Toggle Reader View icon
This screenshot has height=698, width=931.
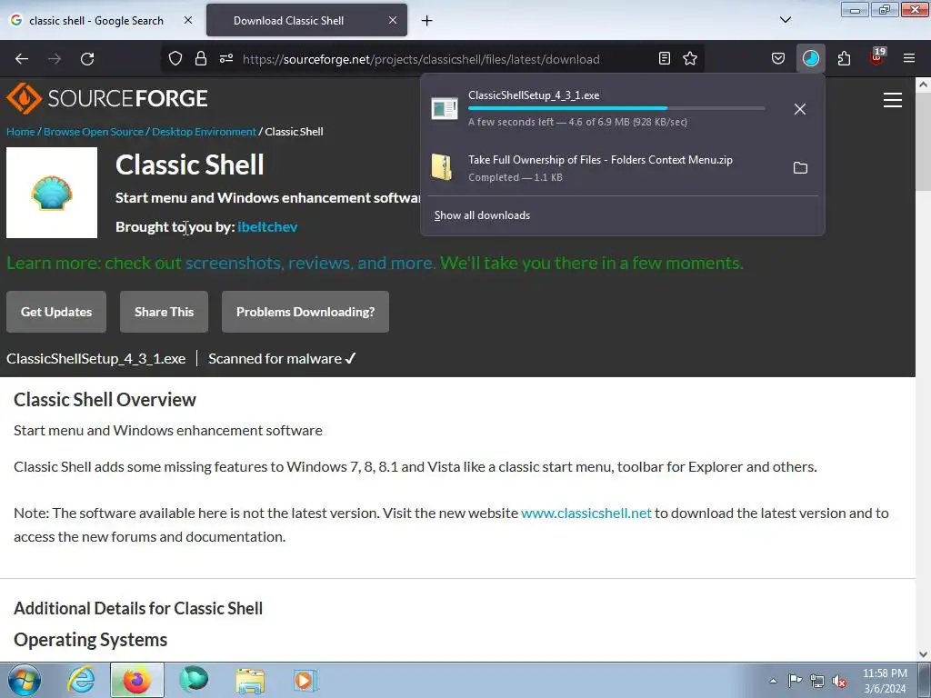pyautogui.click(x=665, y=59)
